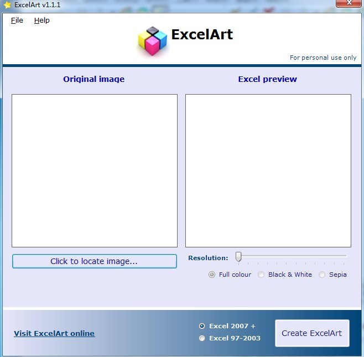Screen dimensions: 364x357
Task: Click the ExcelArt colored cube logo
Action: tap(152, 40)
